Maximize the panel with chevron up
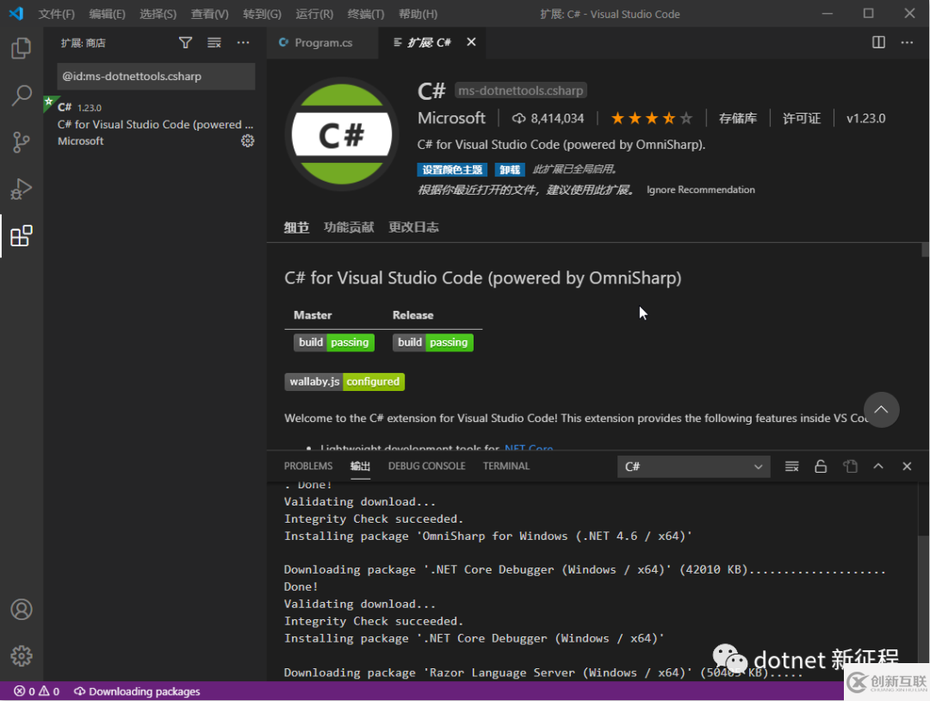Screen dimensions: 930x701 [x=878, y=466]
